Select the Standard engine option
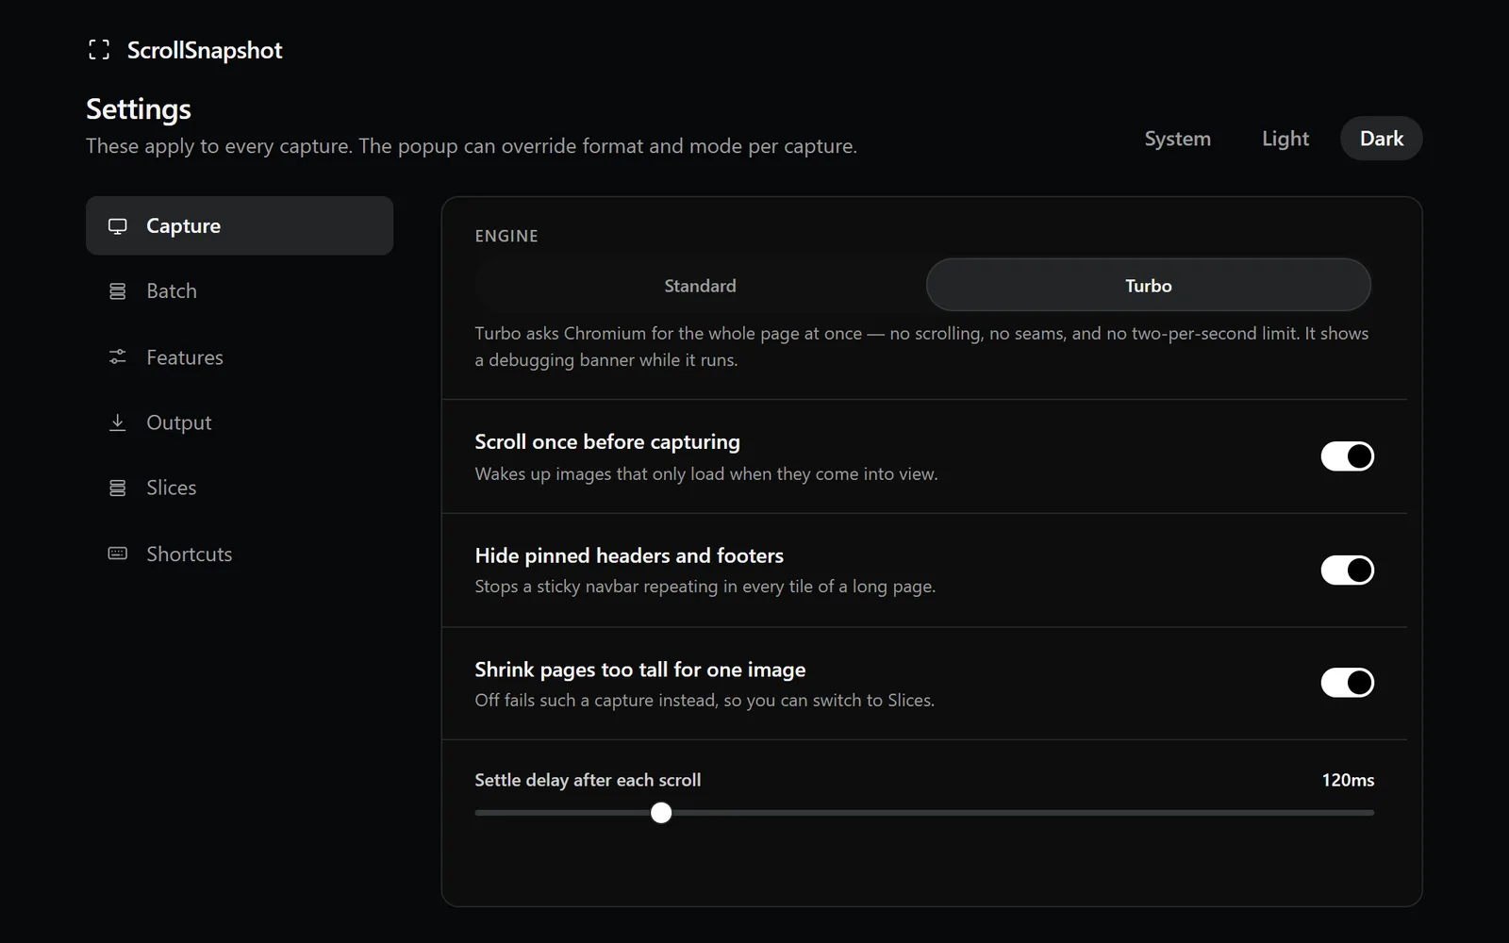Screen dimensions: 1509x943 tap(700, 286)
